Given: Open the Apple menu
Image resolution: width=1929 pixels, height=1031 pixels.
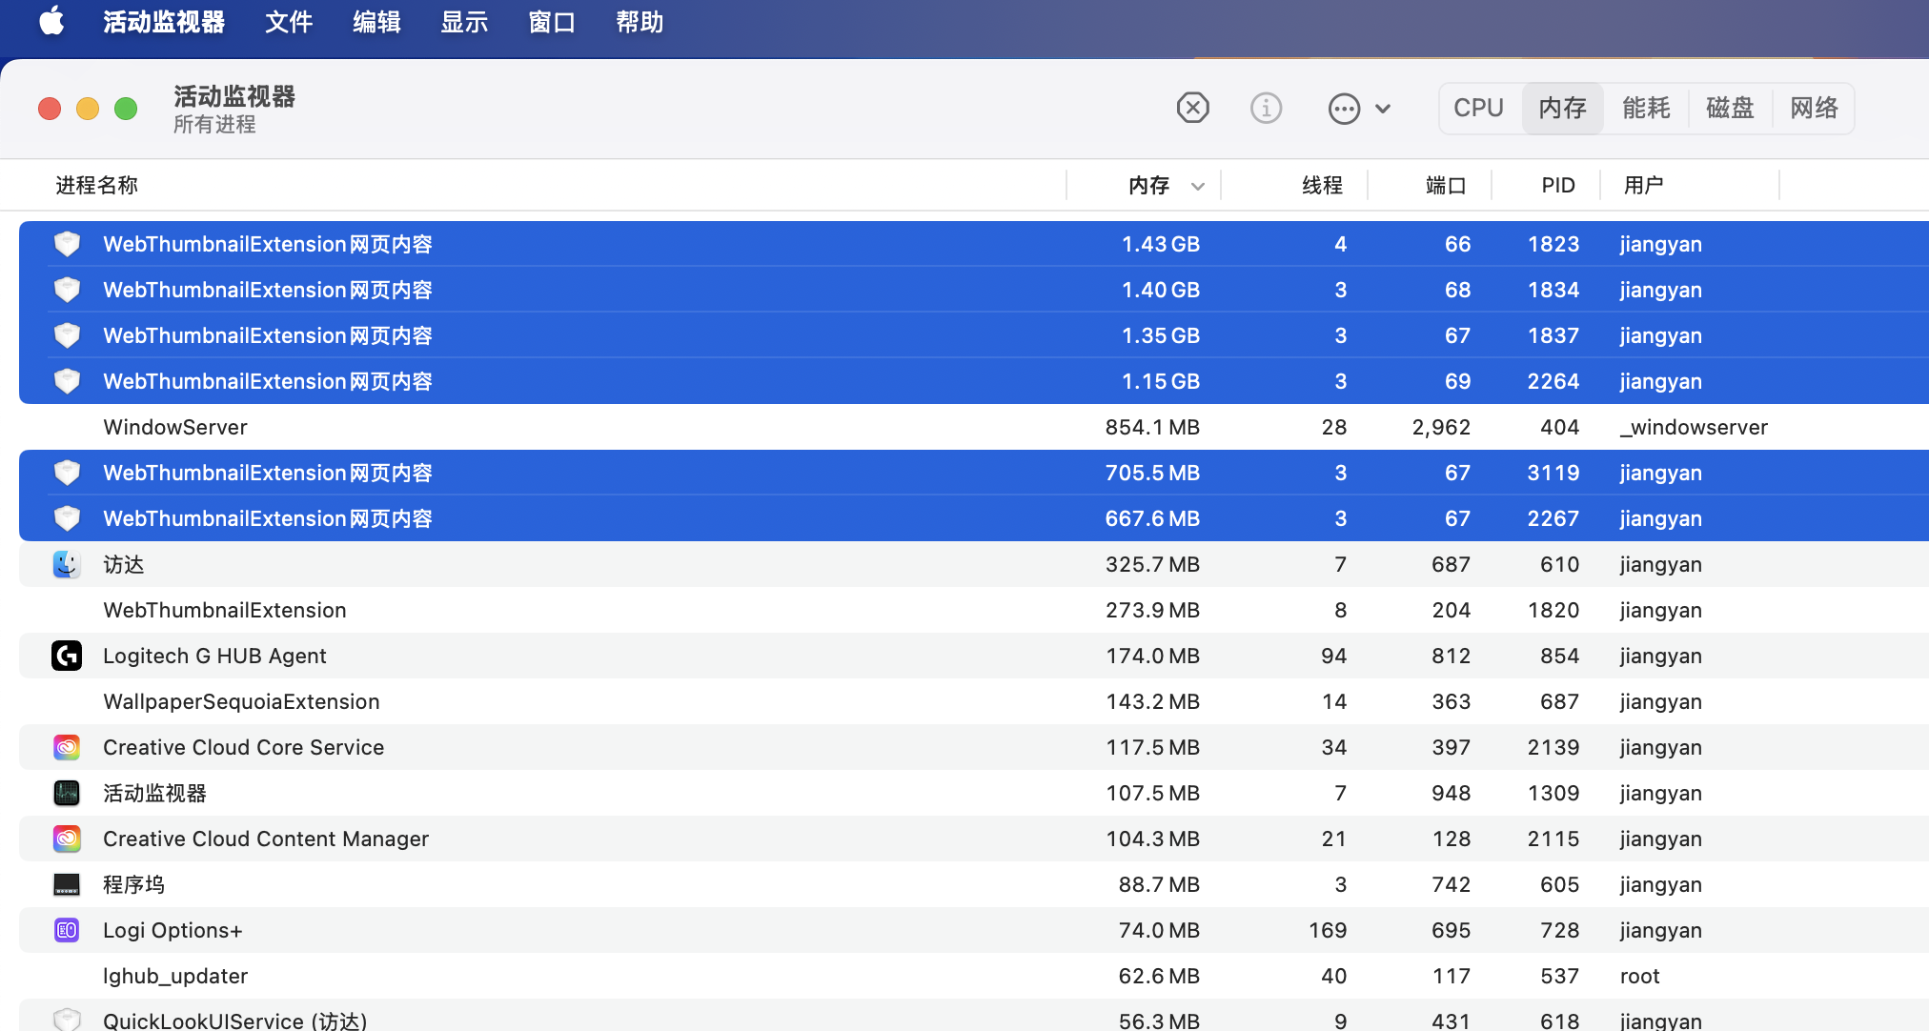Looking at the screenshot, I should coord(51,21).
